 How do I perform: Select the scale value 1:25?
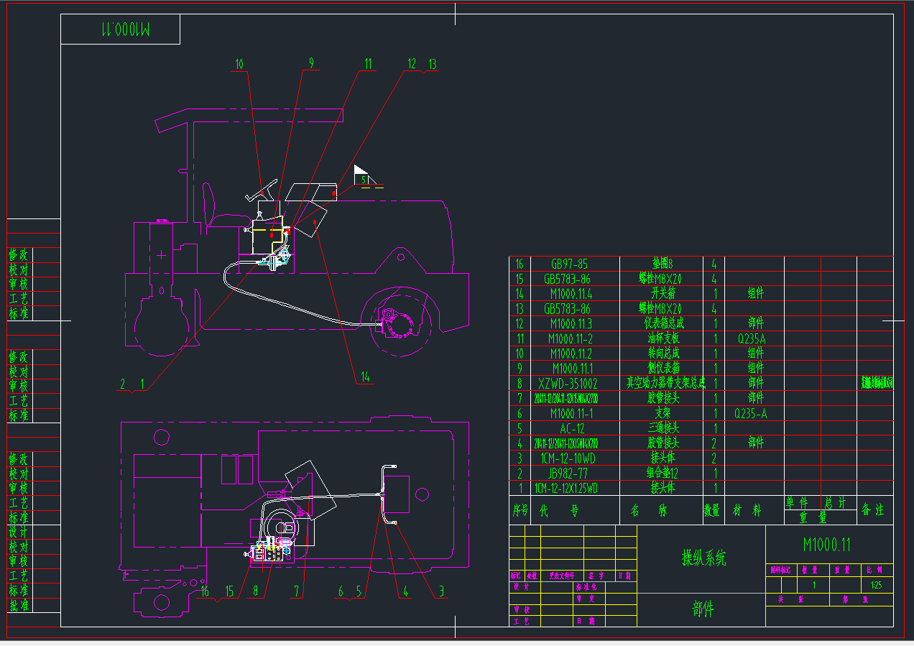point(876,585)
